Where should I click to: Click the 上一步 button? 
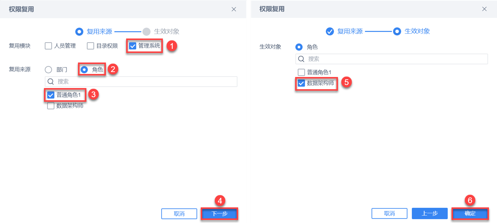(x=430, y=213)
